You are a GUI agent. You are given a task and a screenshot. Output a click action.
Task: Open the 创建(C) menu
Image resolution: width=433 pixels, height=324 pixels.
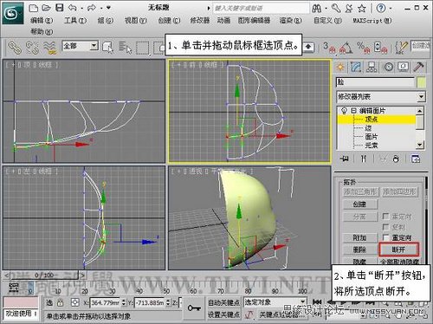coord(169,21)
